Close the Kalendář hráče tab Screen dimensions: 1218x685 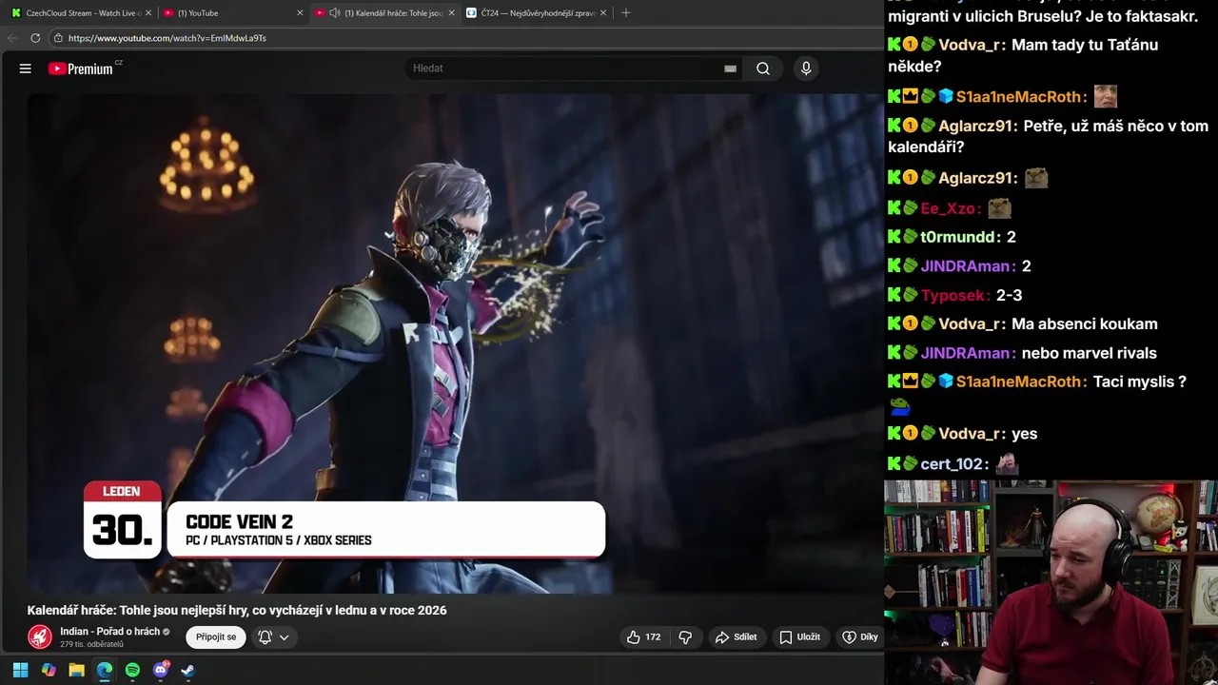(452, 13)
